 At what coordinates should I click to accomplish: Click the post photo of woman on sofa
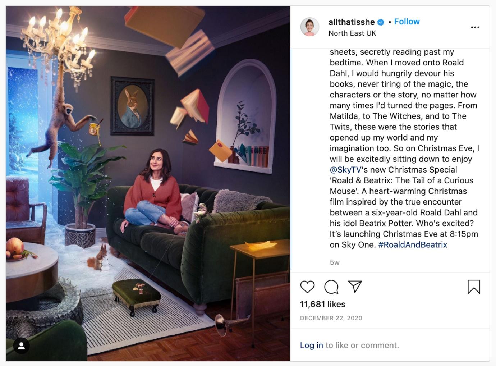[x=148, y=183]
